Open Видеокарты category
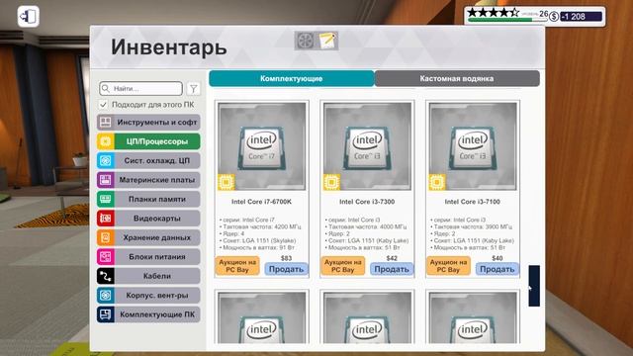The image size is (633, 356). pyautogui.click(x=148, y=219)
